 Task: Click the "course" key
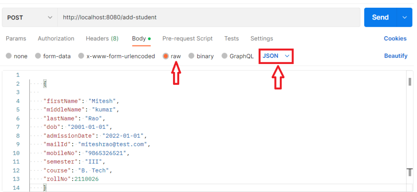coord(57,170)
